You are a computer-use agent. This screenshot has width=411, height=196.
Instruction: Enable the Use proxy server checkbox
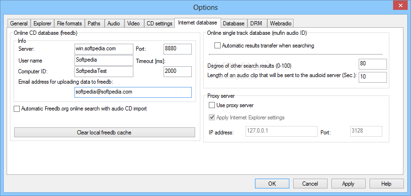click(212, 105)
